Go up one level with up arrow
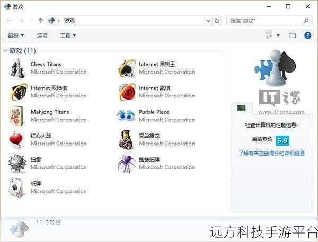Screen dimensions: 318x242 point(41,21)
